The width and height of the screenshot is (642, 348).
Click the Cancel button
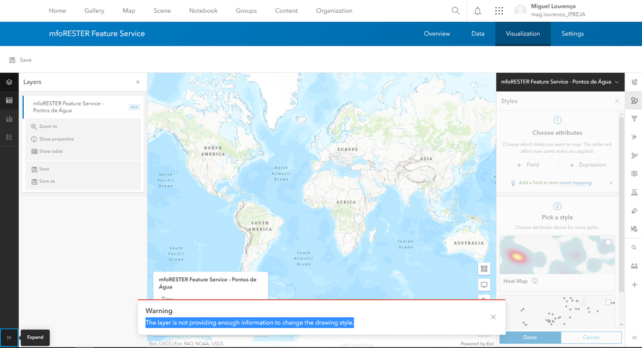591,337
